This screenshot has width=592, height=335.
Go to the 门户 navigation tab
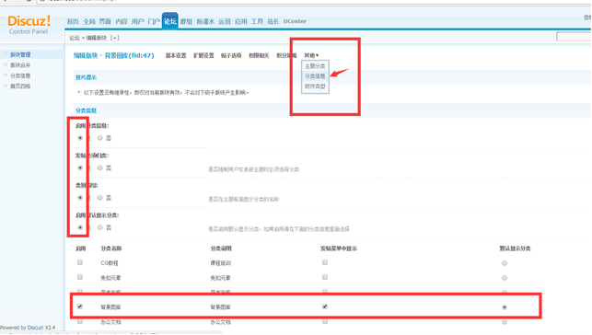coord(154,21)
